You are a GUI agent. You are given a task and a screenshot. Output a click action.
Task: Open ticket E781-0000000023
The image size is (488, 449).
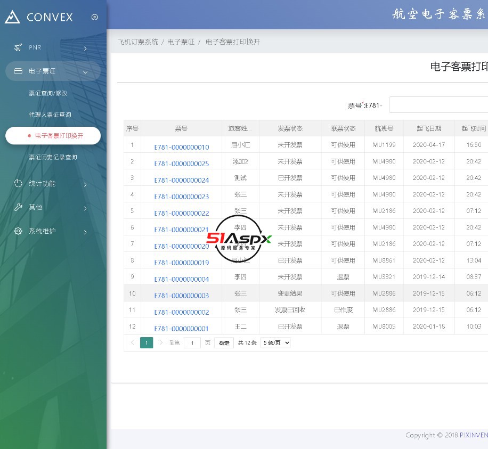tap(182, 197)
